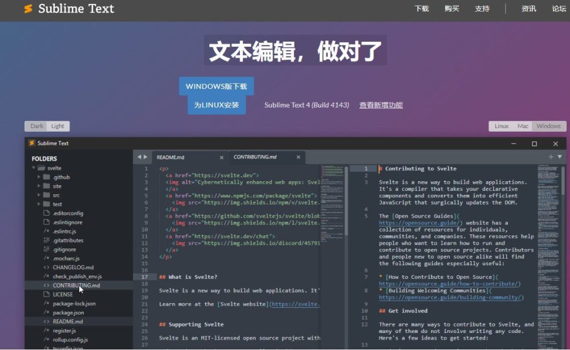Click the WINDOWS版下载 button

tap(216, 86)
